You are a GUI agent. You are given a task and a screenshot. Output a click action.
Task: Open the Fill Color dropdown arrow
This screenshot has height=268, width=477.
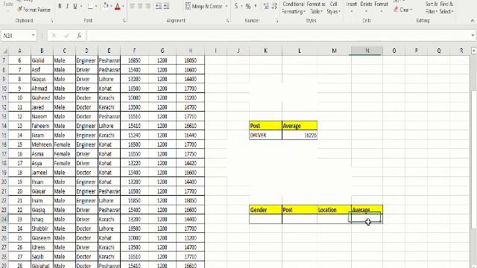pyautogui.click(x=111, y=6)
